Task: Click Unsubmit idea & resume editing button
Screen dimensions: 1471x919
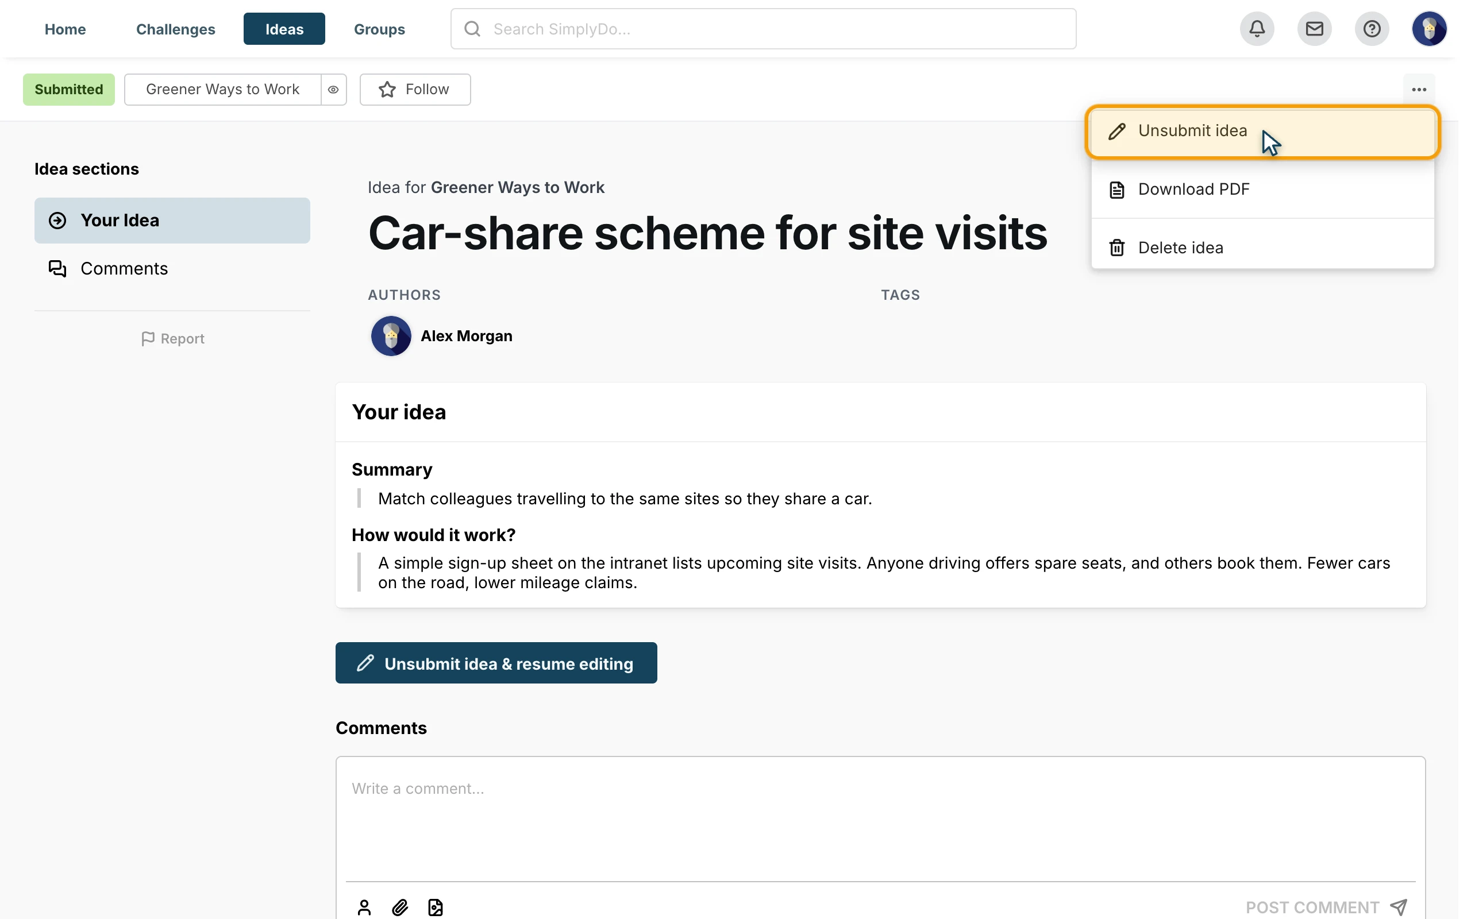Action: [x=496, y=662]
